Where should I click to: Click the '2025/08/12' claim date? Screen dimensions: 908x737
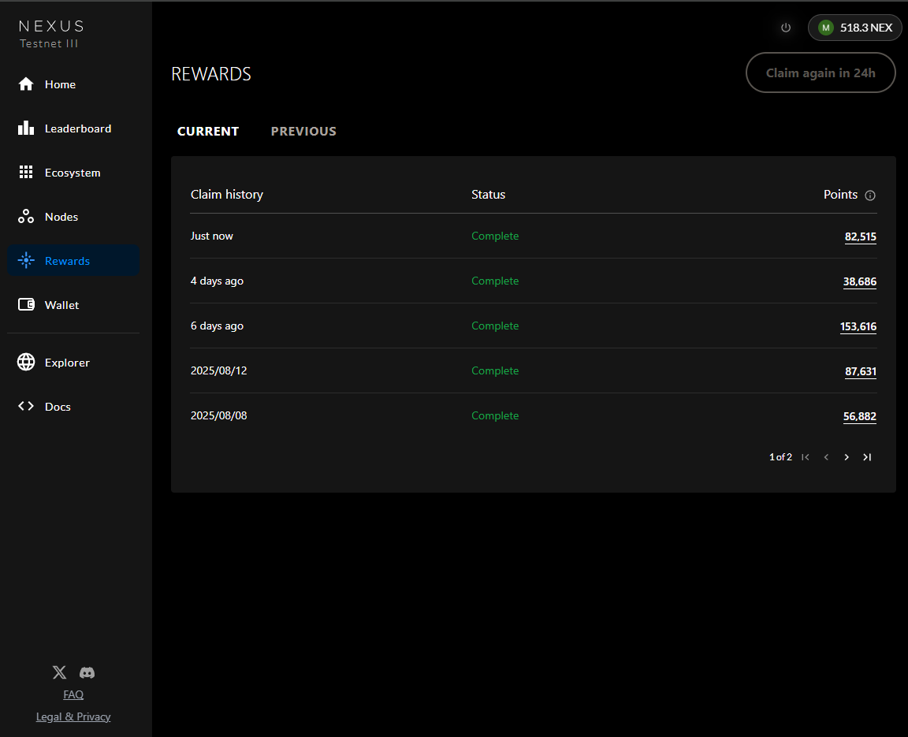point(219,370)
